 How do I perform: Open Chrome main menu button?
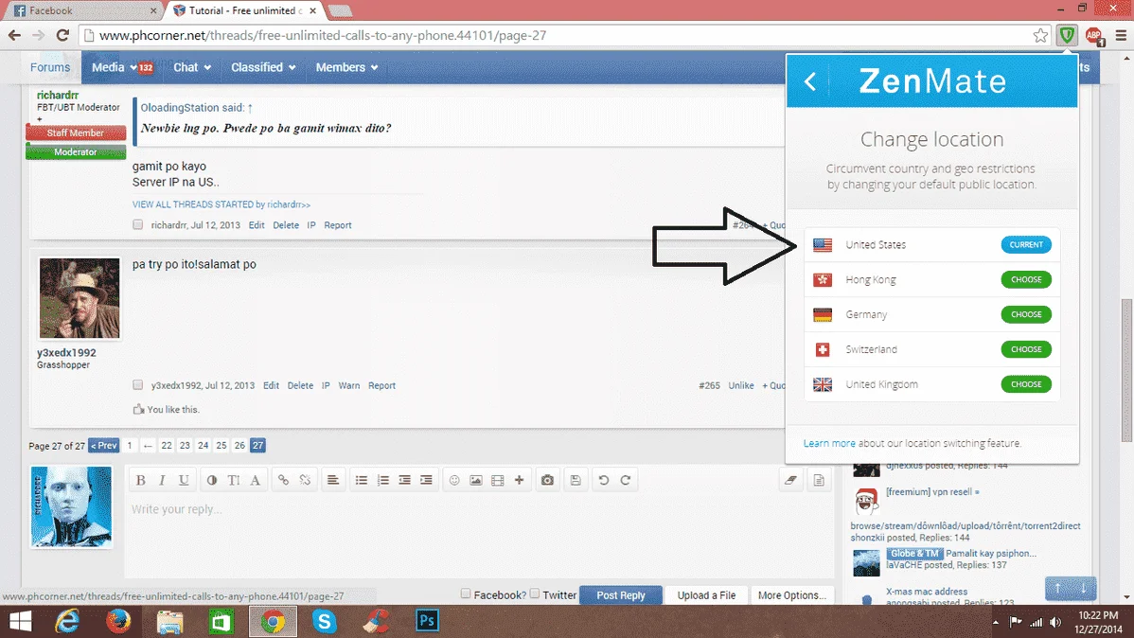1120,35
